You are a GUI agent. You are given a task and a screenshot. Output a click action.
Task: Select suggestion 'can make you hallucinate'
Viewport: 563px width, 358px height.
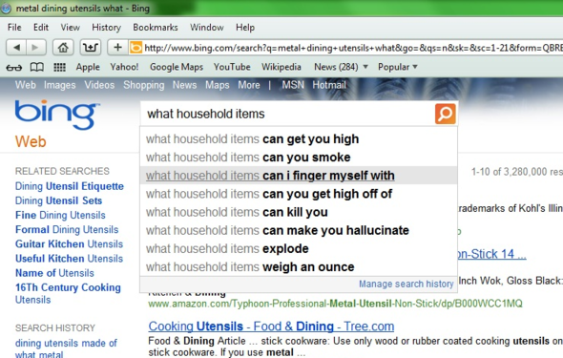[299, 230]
